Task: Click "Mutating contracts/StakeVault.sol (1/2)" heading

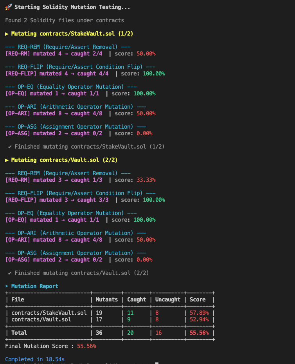Action: click(x=72, y=34)
